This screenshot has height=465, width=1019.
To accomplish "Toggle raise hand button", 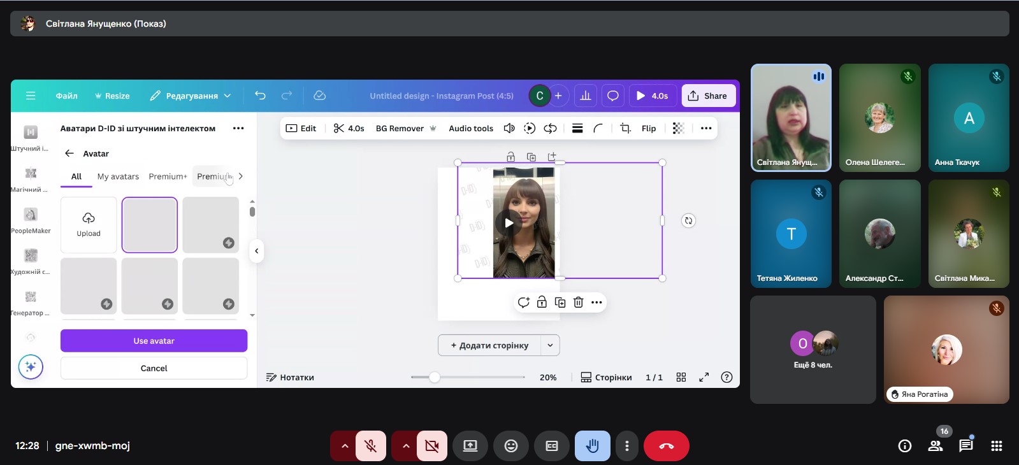I will [592, 446].
